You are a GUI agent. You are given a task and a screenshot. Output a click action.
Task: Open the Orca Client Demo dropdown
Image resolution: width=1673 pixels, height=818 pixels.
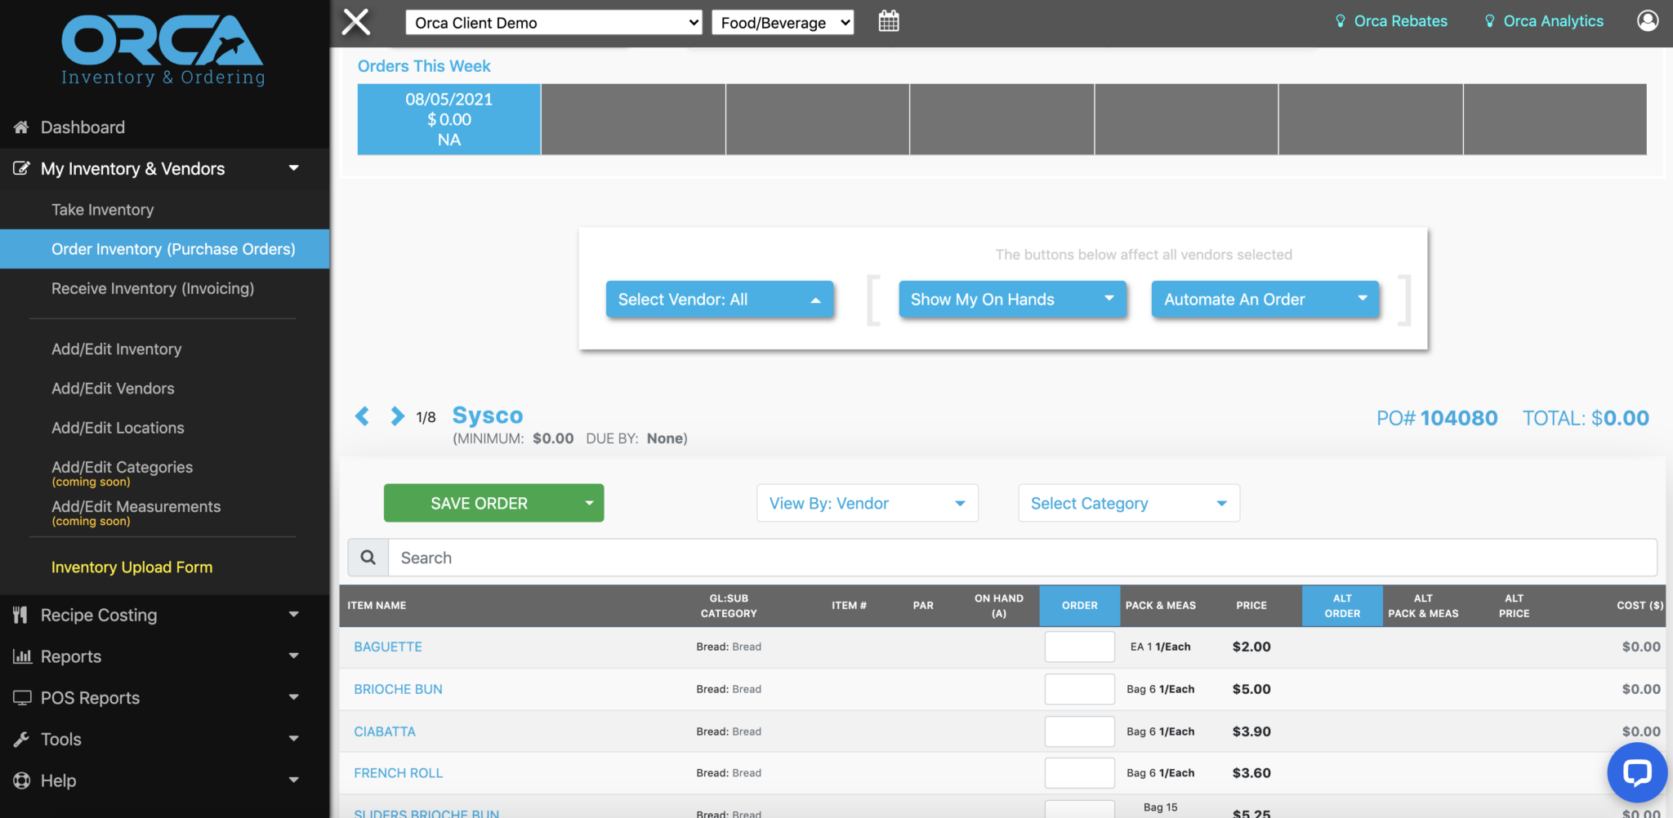(554, 23)
